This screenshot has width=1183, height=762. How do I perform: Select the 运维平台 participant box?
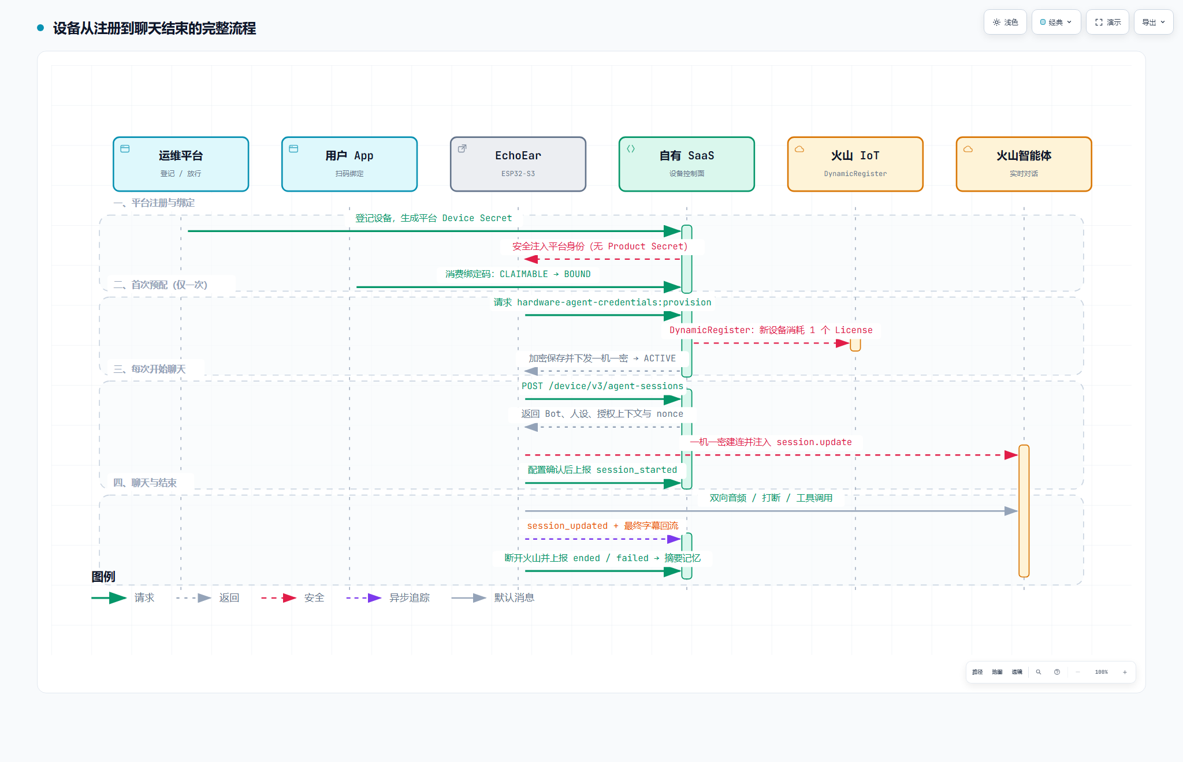pyautogui.click(x=181, y=164)
